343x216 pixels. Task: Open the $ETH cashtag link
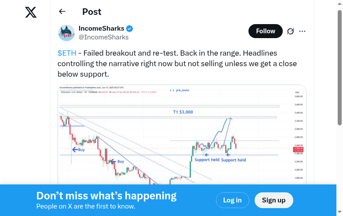(x=67, y=53)
